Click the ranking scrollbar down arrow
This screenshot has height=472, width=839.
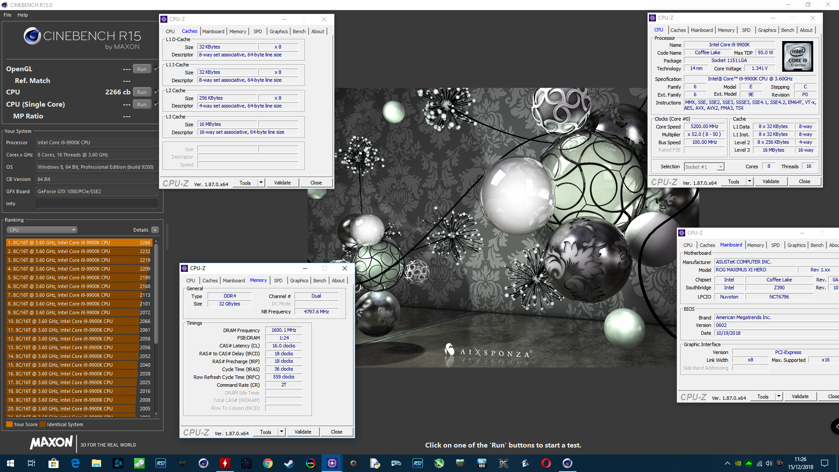coord(156,414)
